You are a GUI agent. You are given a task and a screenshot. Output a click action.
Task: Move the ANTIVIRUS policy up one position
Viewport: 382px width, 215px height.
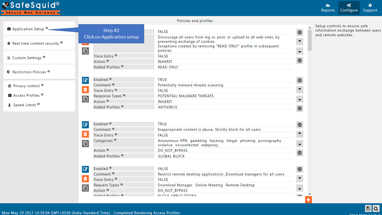pyautogui.click(x=300, y=89)
